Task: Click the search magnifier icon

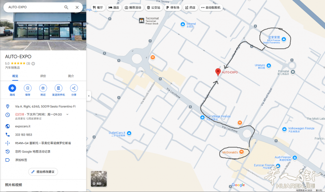Action: [x=66, y=7]
